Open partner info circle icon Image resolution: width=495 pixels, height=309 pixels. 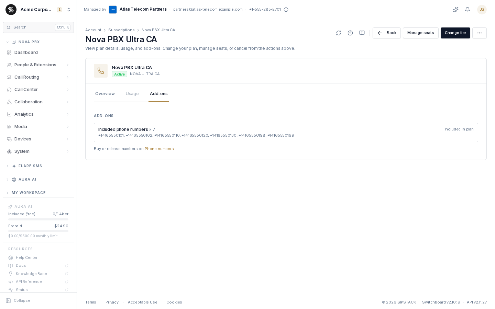[x=286, y=10]
